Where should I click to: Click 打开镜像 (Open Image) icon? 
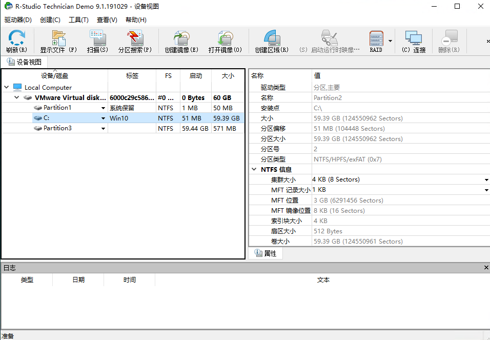click(225, 42)
